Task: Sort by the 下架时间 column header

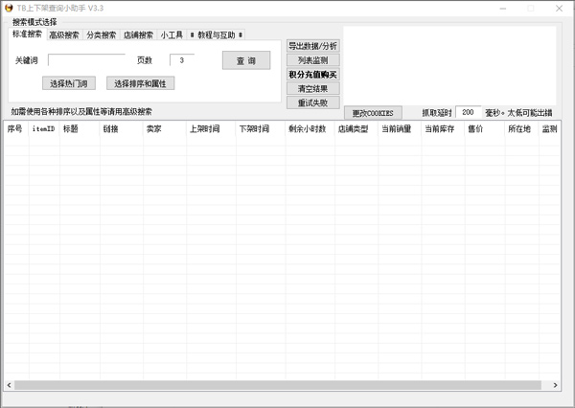Action: point(261,128)
